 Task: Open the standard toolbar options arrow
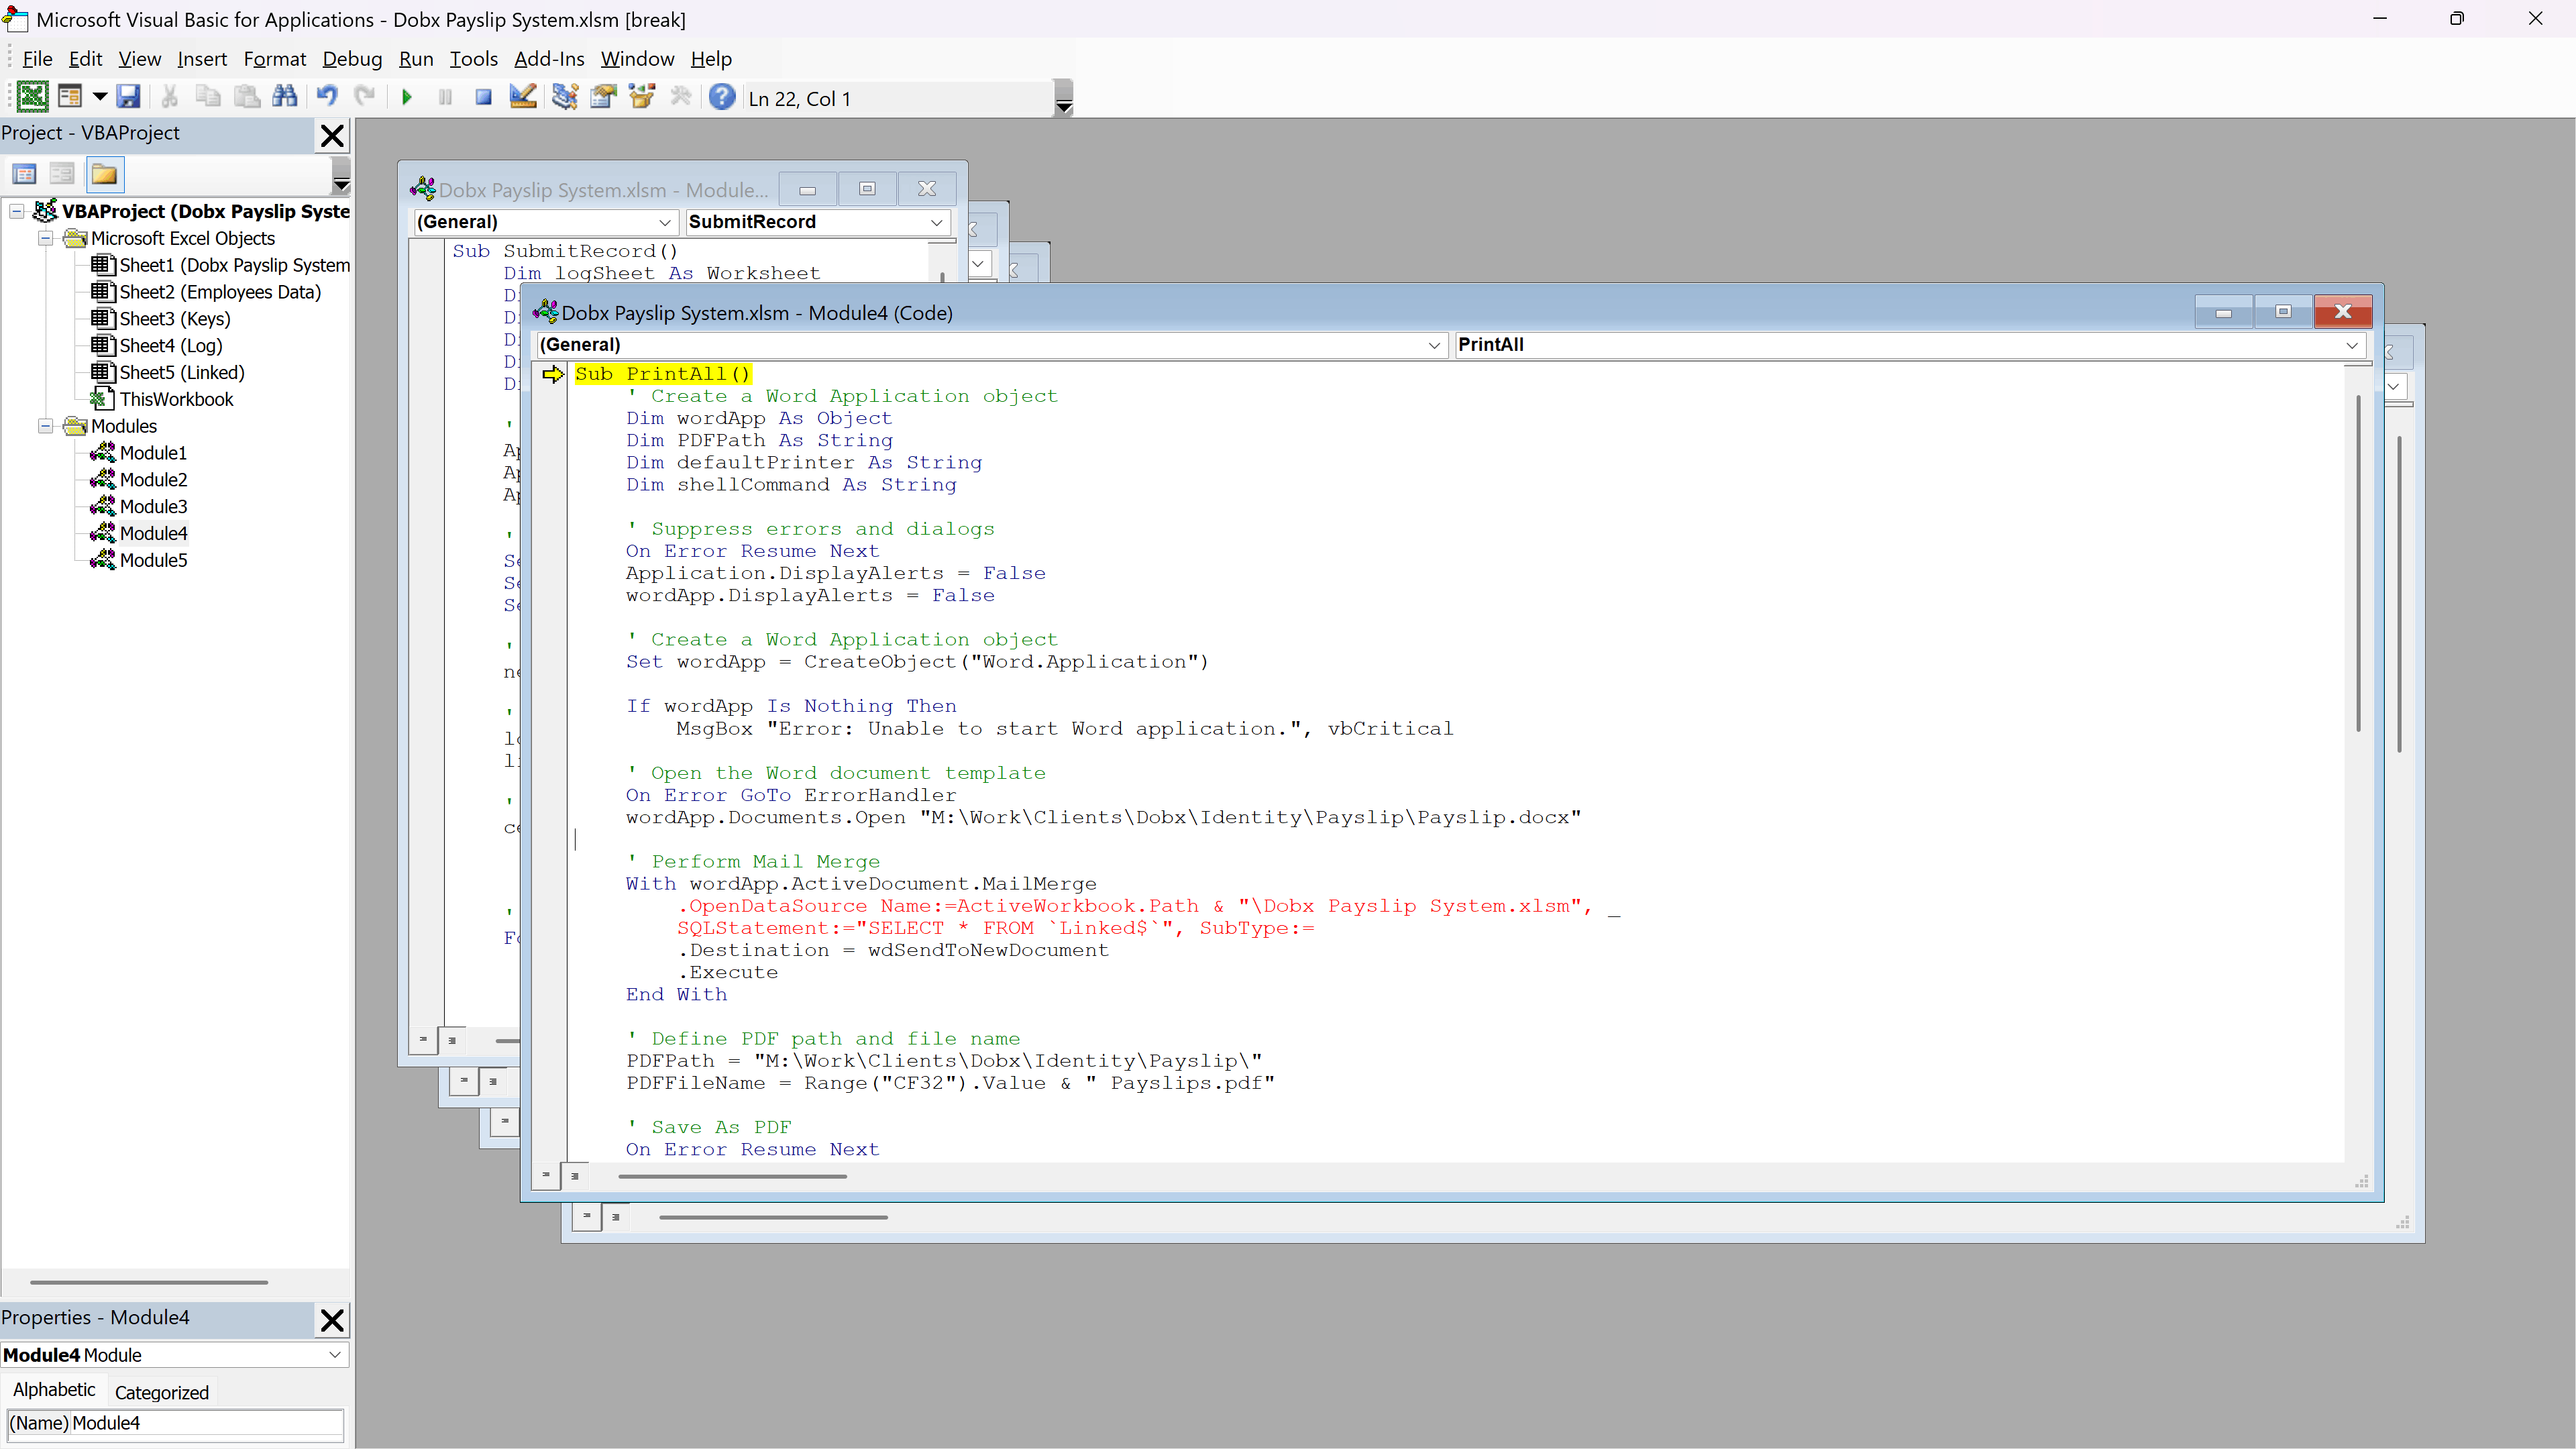point(1064,98)
